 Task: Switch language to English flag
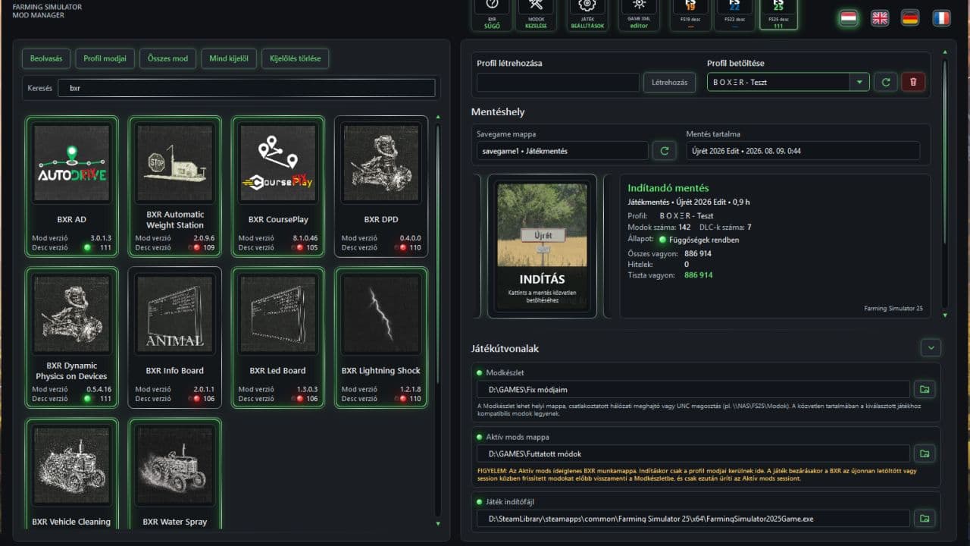click(x=880, y=18)
